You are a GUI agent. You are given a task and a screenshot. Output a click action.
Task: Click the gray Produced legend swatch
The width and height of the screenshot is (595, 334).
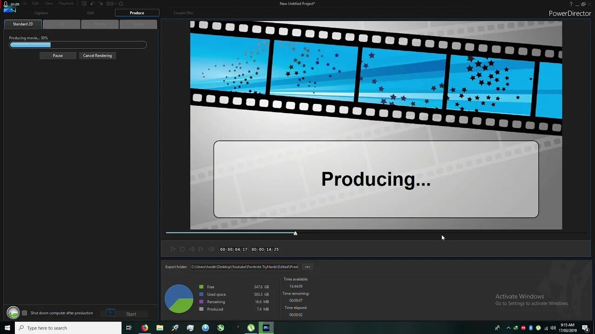pos(201,309)
